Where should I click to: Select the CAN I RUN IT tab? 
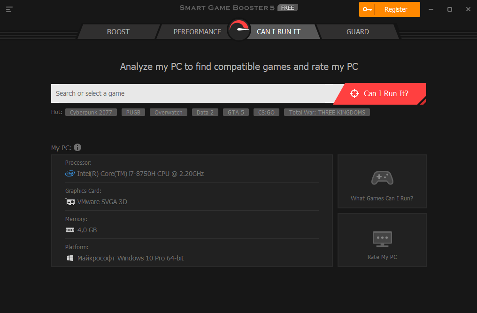279,31
